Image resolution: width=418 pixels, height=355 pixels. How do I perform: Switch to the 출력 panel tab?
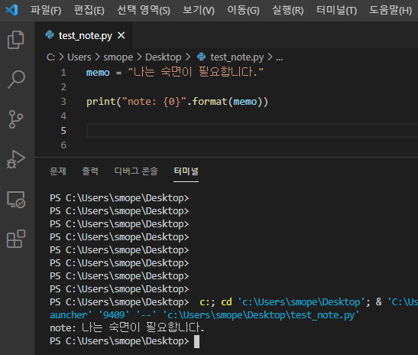pos(90,171)
